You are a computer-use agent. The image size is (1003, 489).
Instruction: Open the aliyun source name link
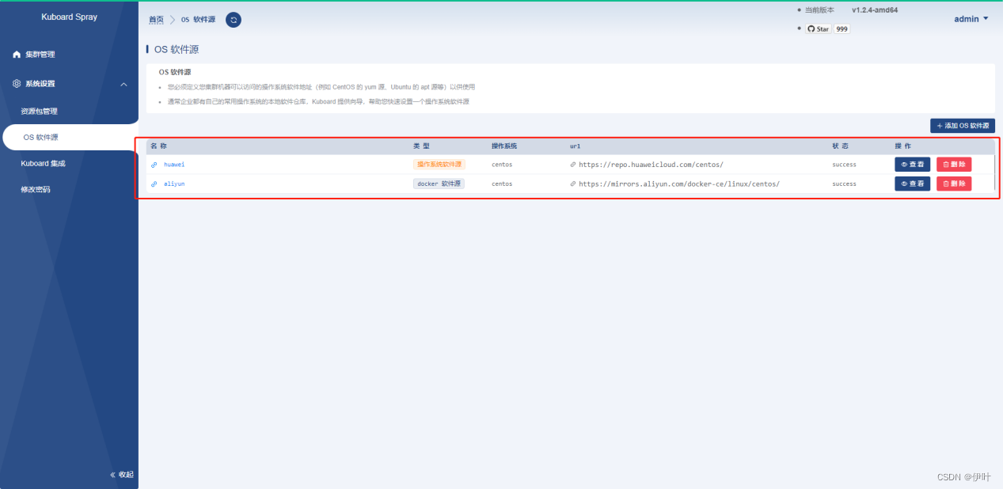pyautogui.click(x=174, y=184)
